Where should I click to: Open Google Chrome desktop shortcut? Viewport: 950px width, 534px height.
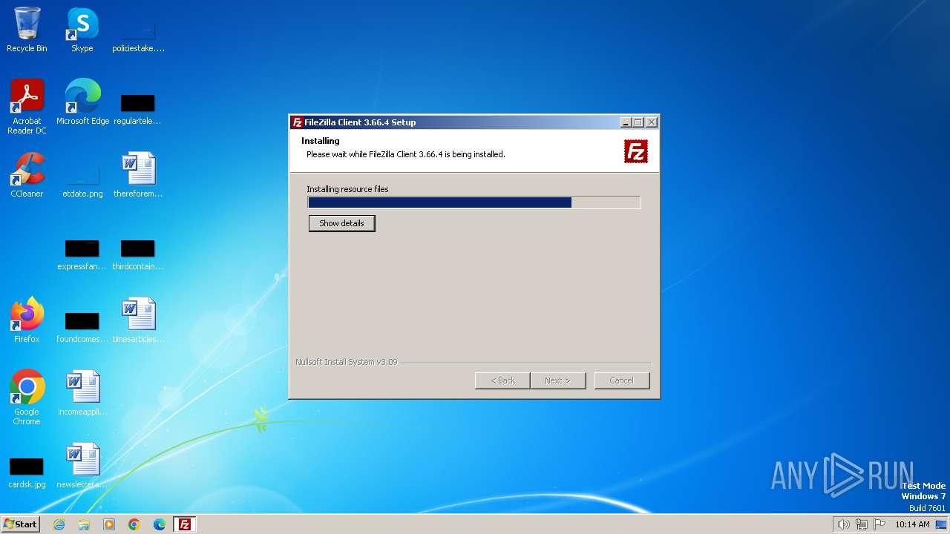tap(27, 398)
